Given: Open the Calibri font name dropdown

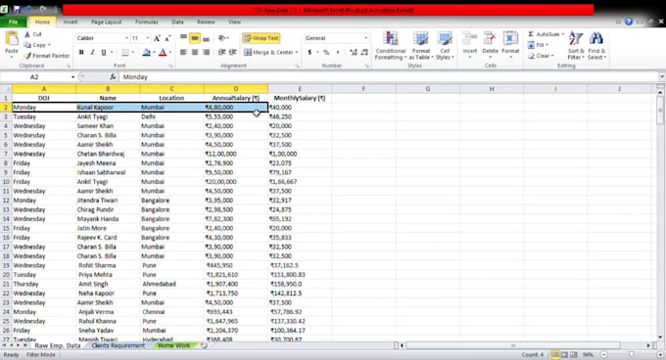Looking at the screenshot, I should point(126,38).
